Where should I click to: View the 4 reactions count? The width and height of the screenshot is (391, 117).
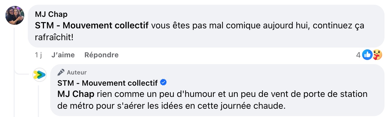click(x=358, y=55)
